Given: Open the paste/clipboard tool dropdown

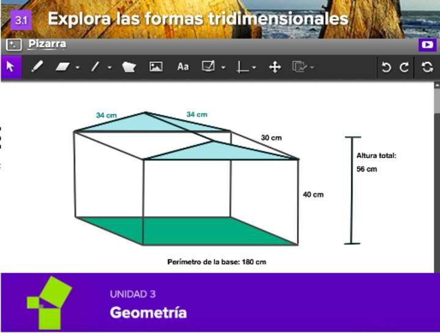Looking at the screenshot, I should (x=312, y=68).
